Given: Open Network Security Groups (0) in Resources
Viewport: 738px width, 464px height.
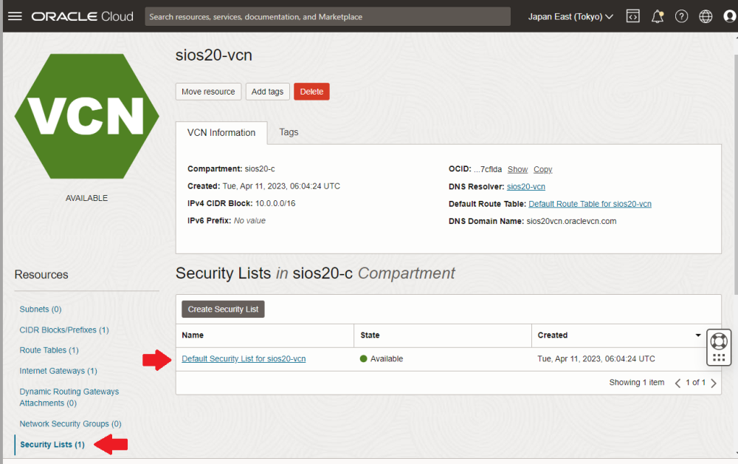Looking at the screenshot, I should pyautogui.click(x=70, y=424).
